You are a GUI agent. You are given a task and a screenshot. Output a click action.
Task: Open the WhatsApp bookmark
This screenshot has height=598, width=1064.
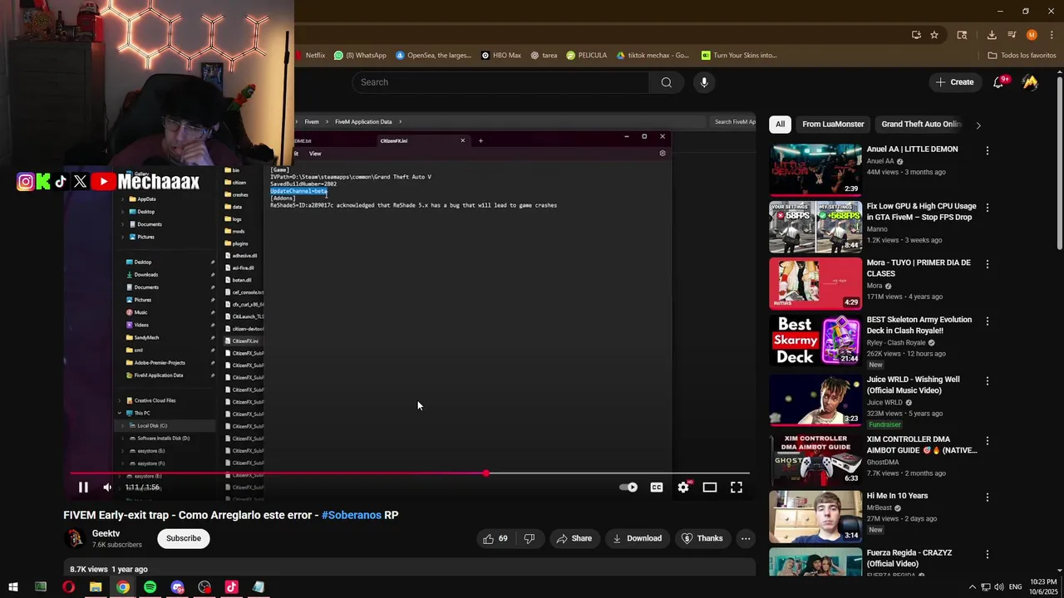360,56
